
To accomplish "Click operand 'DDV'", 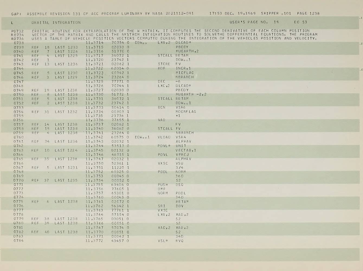I will tap(179, 206).
